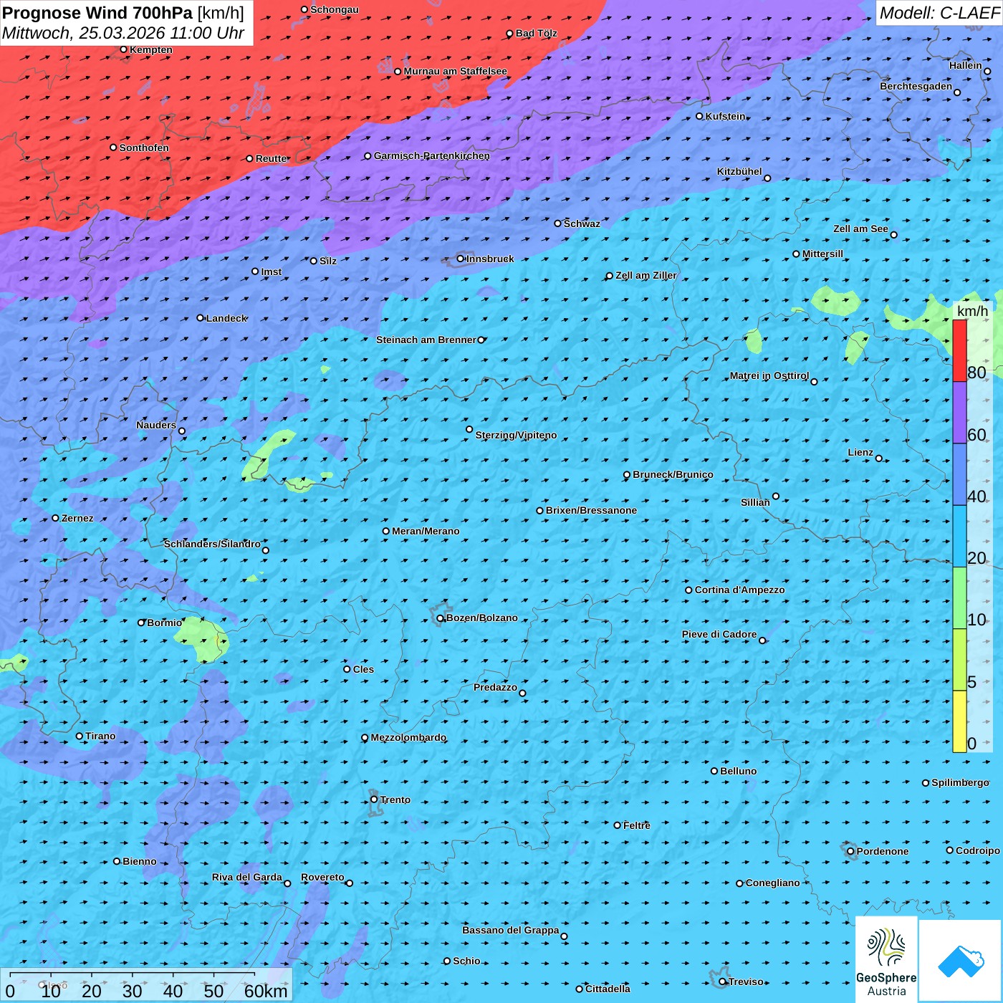Click the GeoSphere Austria logo
Screen dimensions: 1003x1003
pyautogui.click(x=886, y=959)
